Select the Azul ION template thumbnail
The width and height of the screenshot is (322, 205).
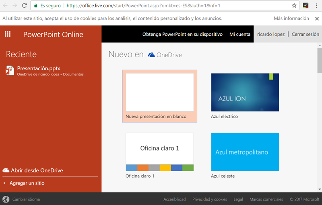click(245, 92)
